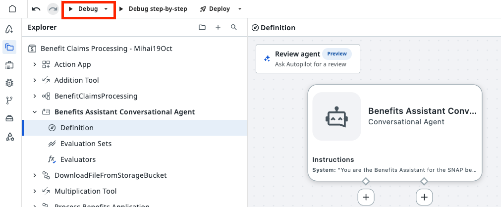Expand the Addition Tool node

[35, 80]
